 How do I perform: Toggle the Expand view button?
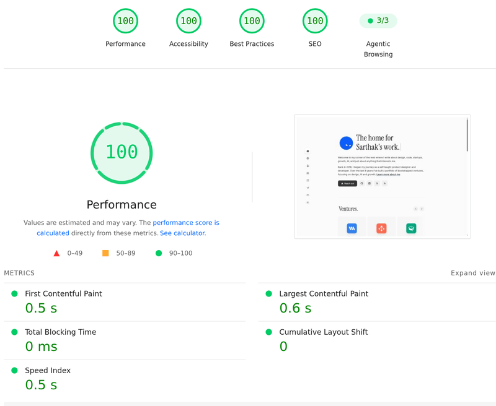[x=473, y=273]
